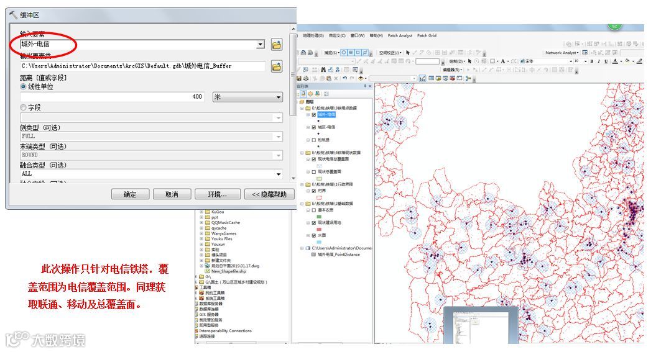Open the Network Analyst dropdown menu

tap(562, 53)
